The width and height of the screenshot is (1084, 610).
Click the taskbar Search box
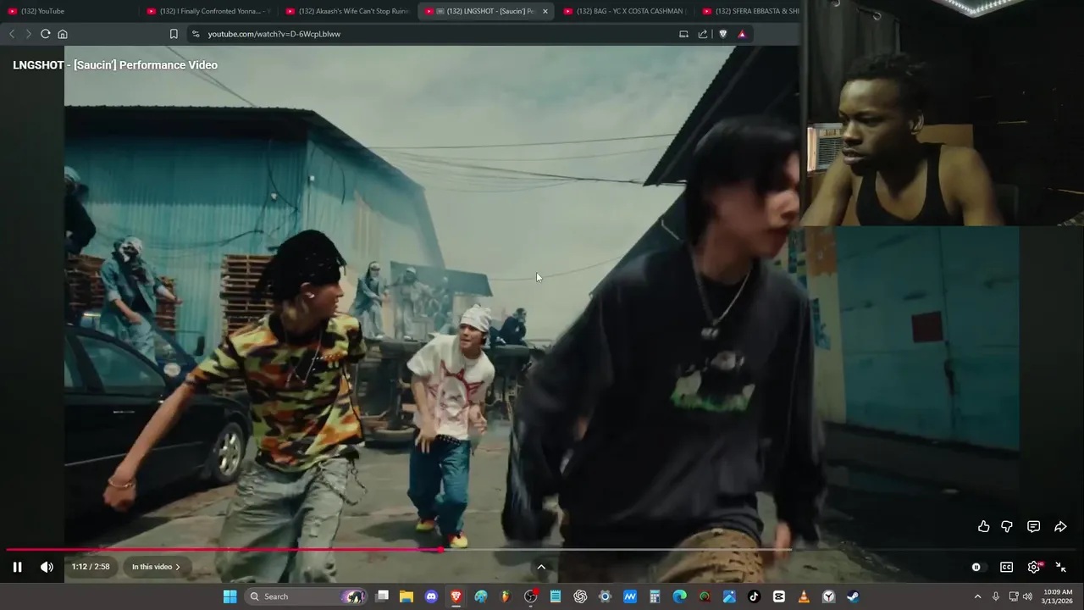click(x=306, y=596)
